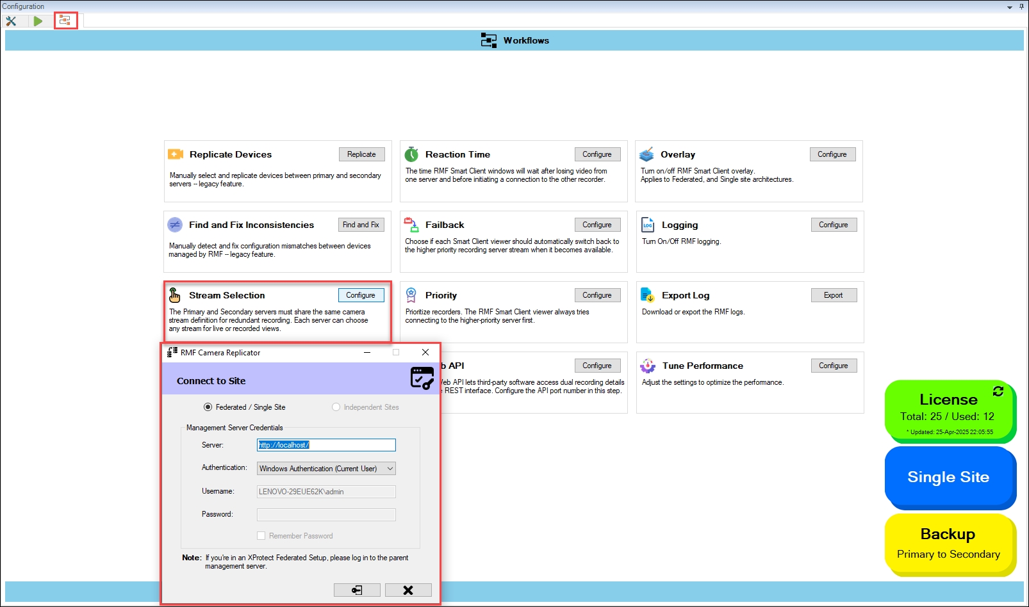Click the Reaction Time stopwatch icon

(x=411, y=154)
